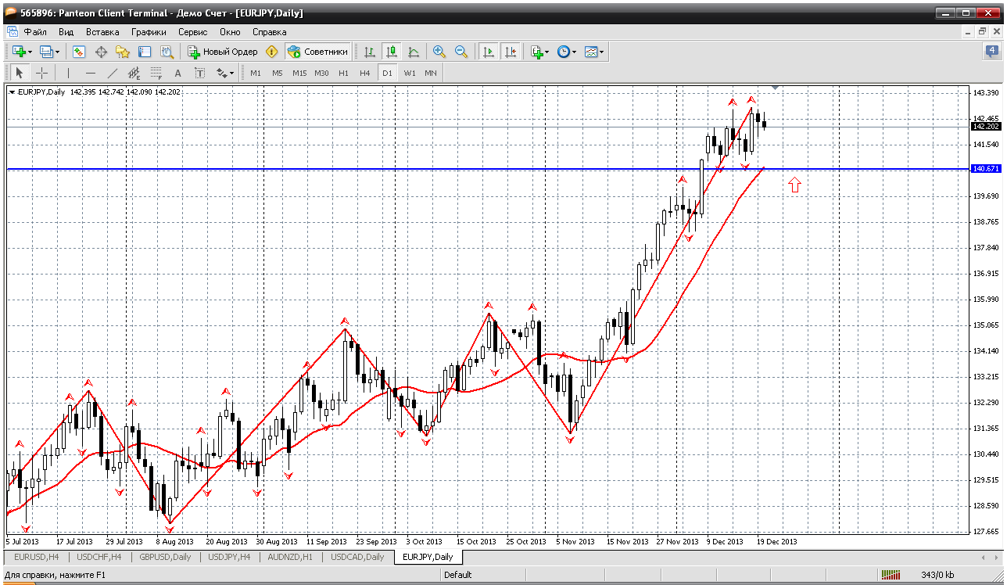Select the crosshair cursor tool

click(41, 73)
